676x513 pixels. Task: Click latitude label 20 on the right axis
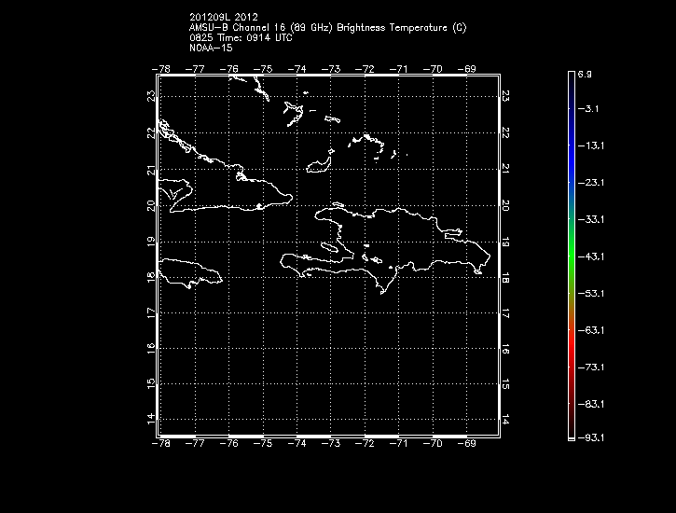click(505, 205)
